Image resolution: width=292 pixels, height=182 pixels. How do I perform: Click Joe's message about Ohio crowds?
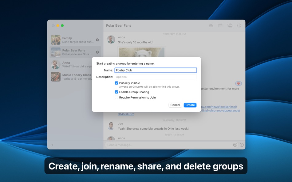[x=153, y=128]
